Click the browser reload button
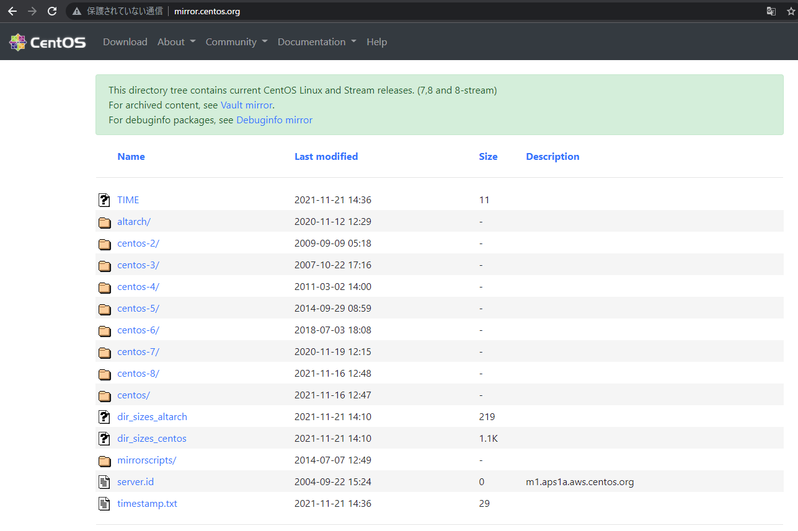Screen dimensions: 798x531 tap(52, 11)
